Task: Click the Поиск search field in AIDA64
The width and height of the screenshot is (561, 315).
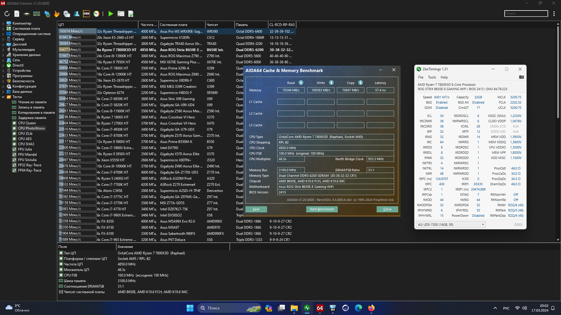Action: point(526,14)
